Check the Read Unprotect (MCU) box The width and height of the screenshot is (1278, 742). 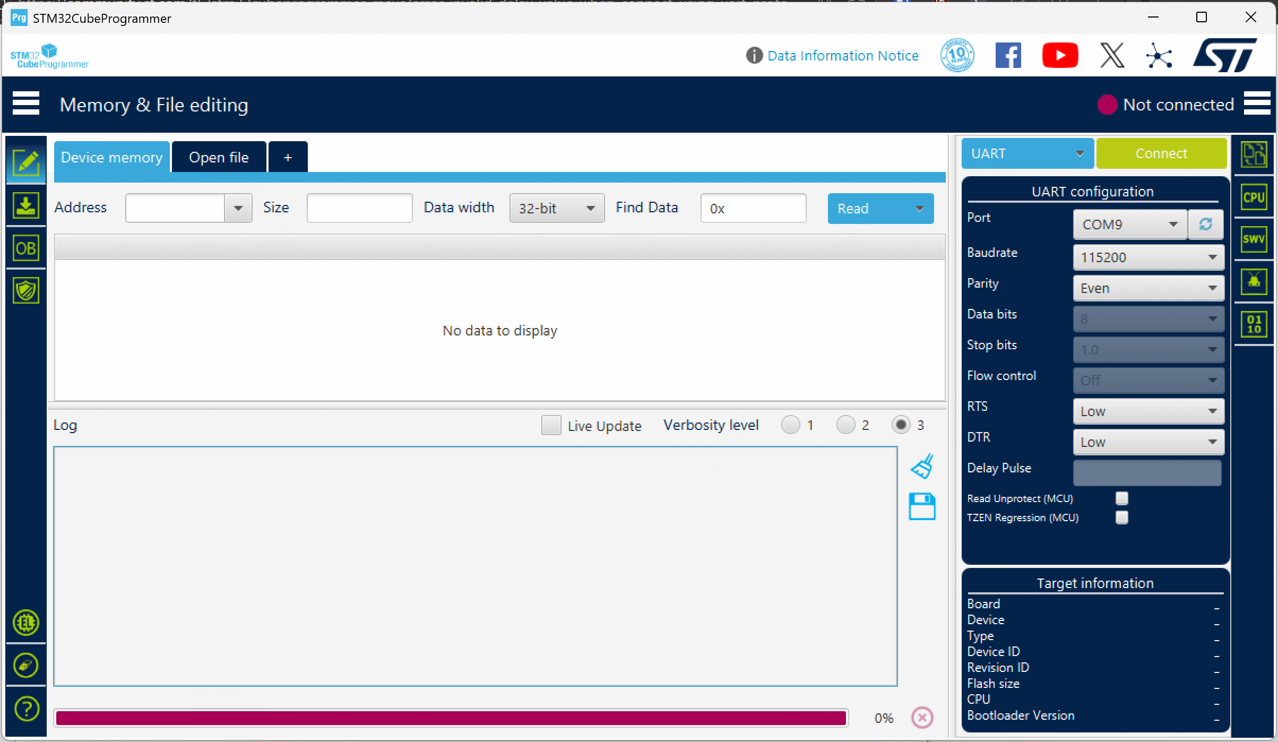(x=1122, y=498)
